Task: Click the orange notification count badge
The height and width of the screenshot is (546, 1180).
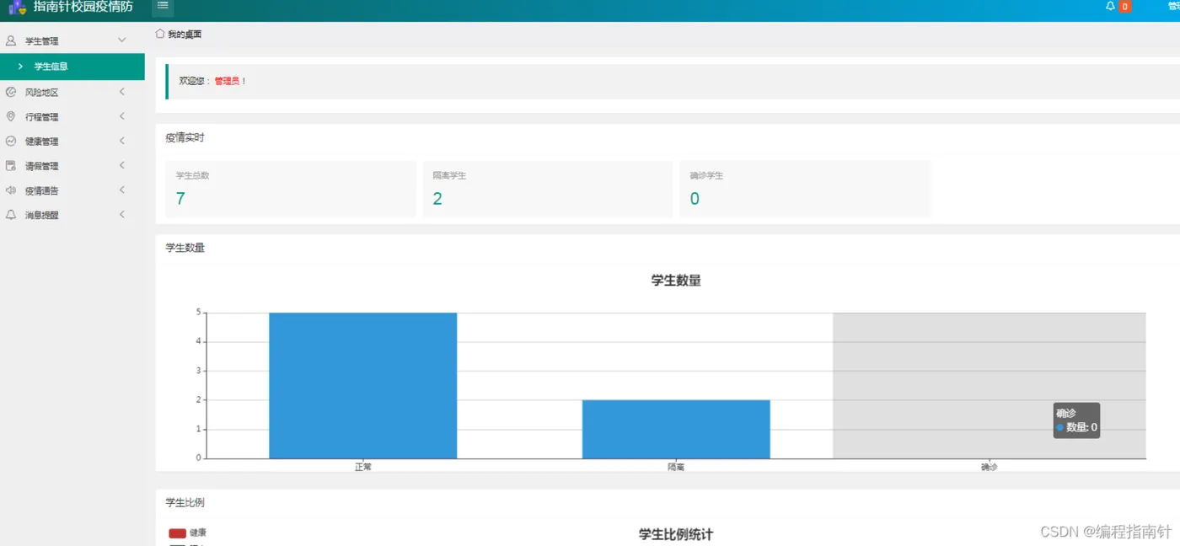Action: tap(1125, 7)
